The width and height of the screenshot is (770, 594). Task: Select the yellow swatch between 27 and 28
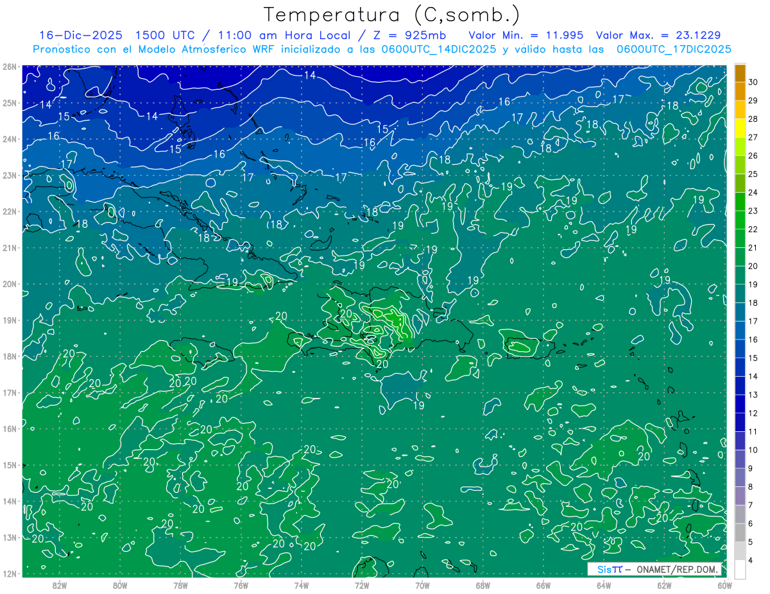pyautogui.click(x=740, y=128)
